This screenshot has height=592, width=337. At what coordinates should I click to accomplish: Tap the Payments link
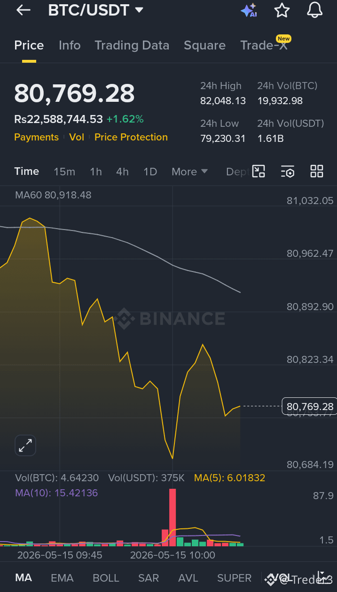coord(36,137)
